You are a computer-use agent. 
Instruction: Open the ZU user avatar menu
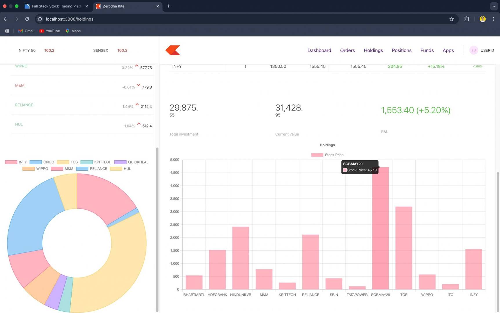tap(474, 50)
